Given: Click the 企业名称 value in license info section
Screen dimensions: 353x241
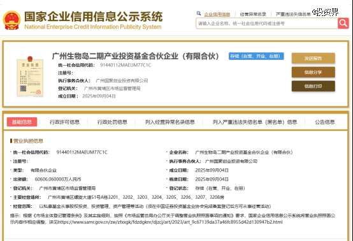Looking at the screenshot, I should click(244, 152).
